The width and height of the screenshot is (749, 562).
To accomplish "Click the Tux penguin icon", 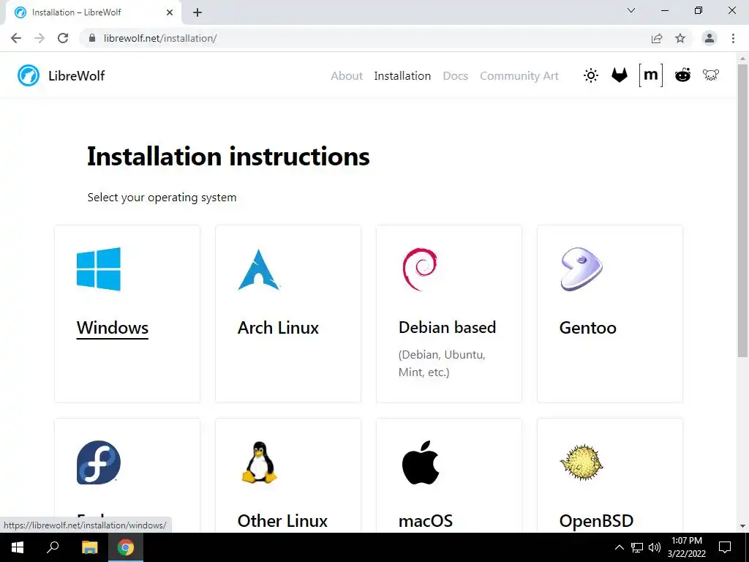I will pos(259,462).
